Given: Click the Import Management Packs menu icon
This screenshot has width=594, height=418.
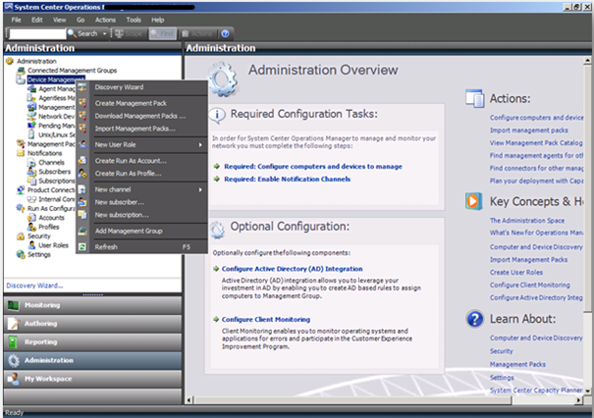Looking at the screenshot, I should 82,129.
